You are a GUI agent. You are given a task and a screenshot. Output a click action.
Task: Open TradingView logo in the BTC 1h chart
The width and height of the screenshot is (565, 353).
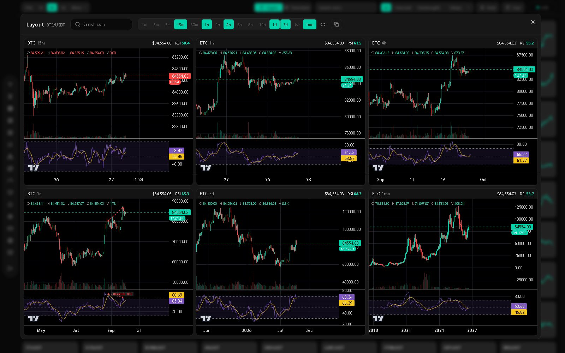pyautogui.click(x=206, y=168)
